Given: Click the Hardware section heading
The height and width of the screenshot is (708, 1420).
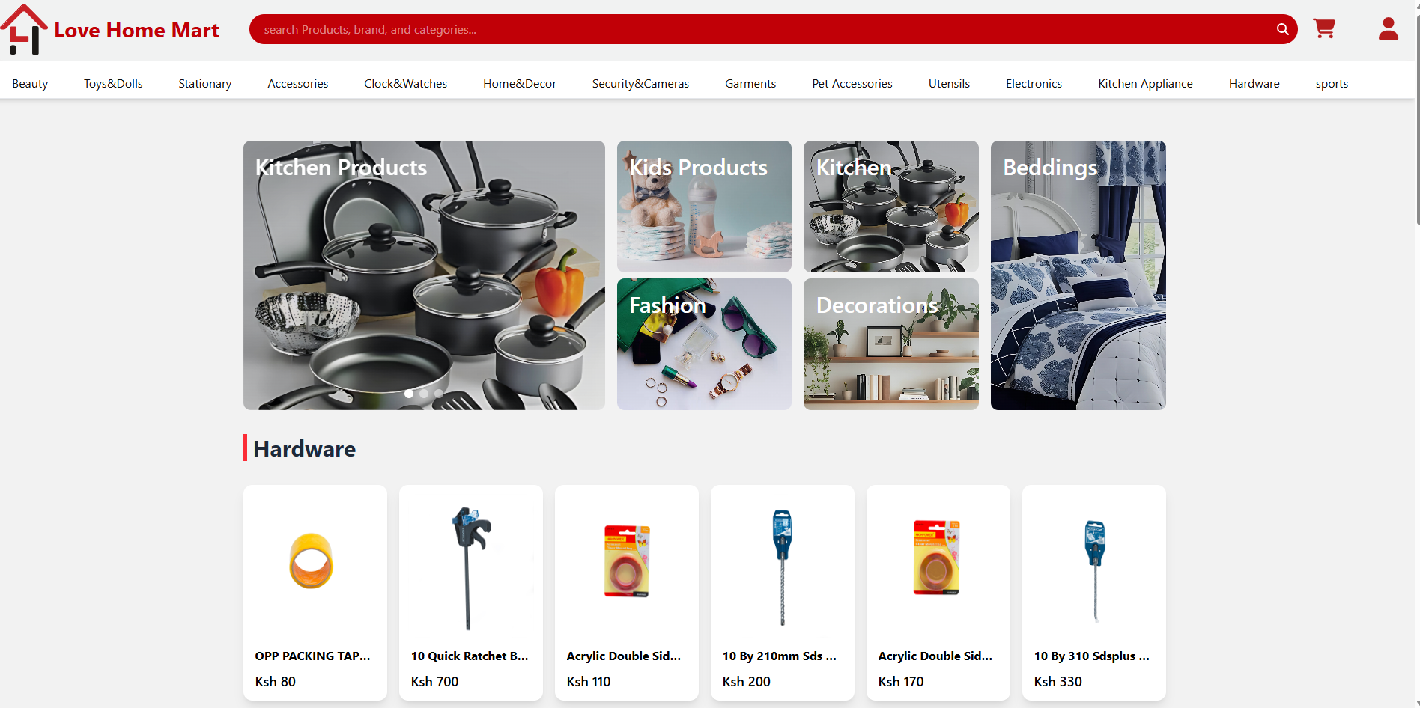Looking at the screenshot, I should click(x=304, y=448).
